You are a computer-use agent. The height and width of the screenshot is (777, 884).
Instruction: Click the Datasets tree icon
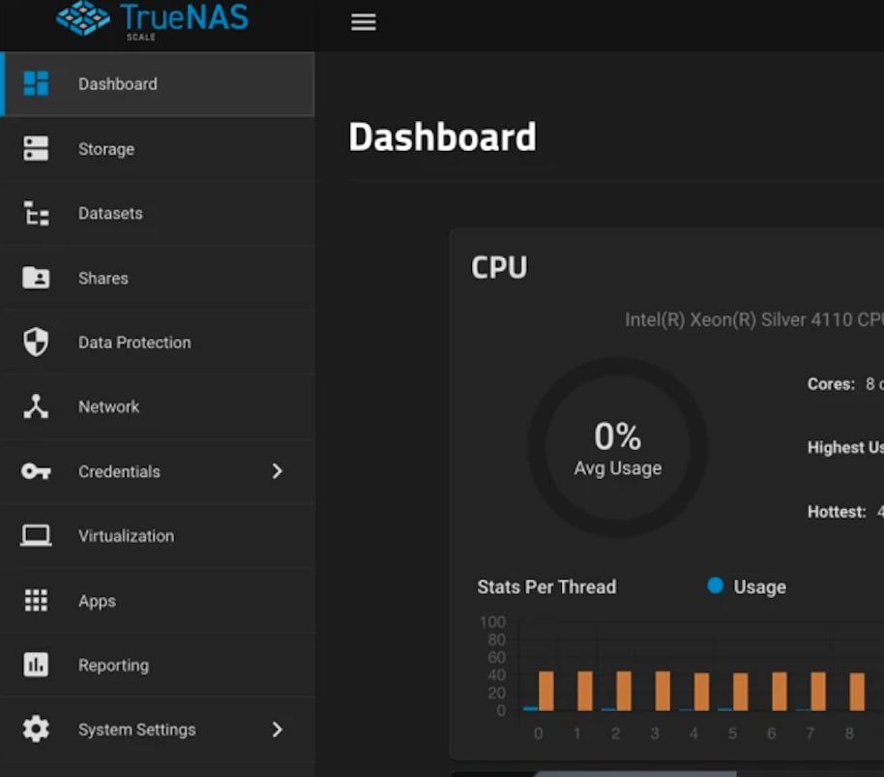coord(36,214)
